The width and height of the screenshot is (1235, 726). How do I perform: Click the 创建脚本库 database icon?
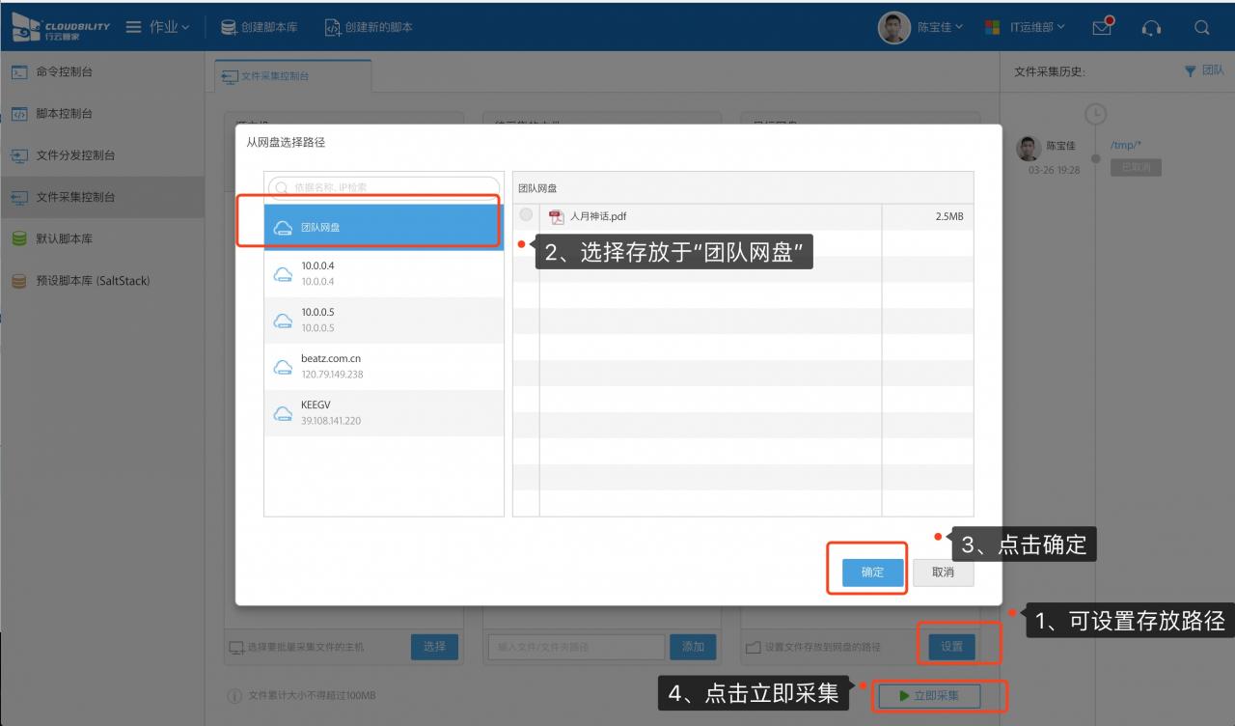(229, 28)
